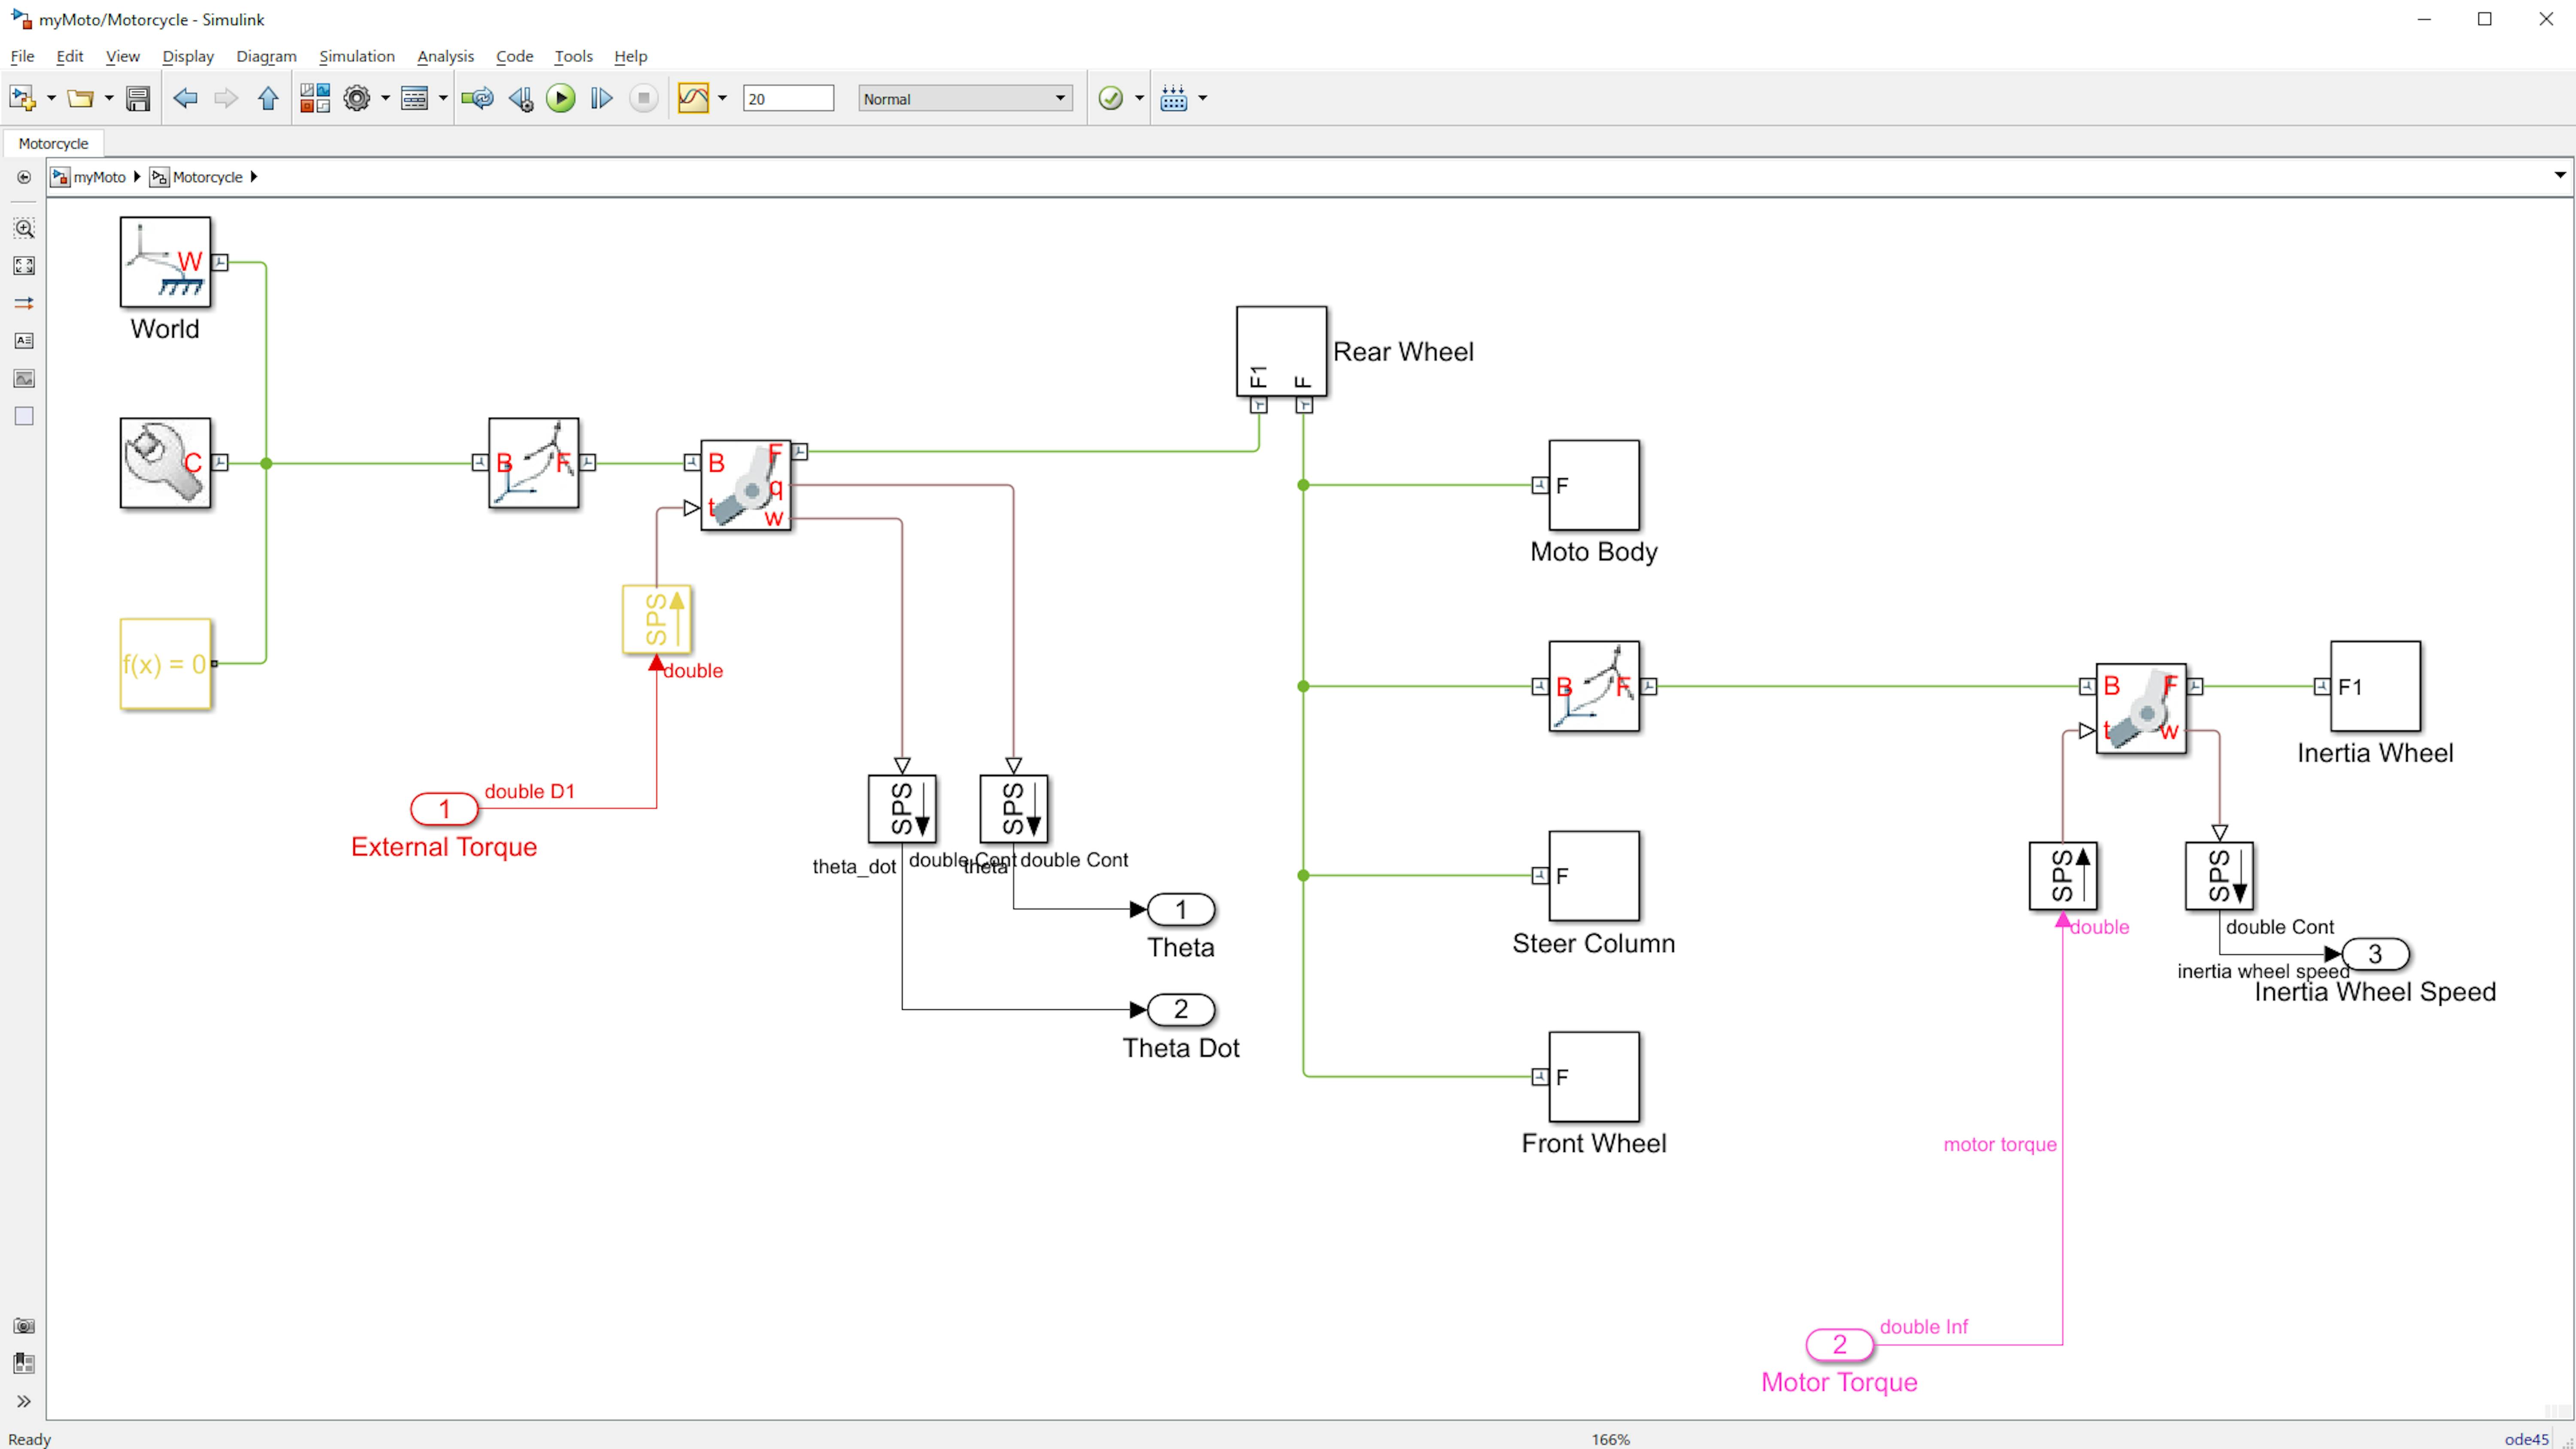The height and width of the screenshot is (1449, 2576).
Task: Click the Zoom tool in the palette
Action: [24, 228]
